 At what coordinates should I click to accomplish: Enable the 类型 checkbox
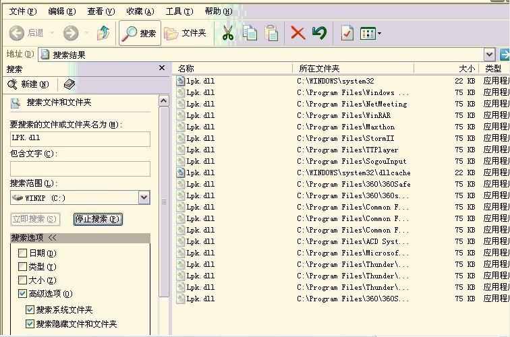pos(22,266)
